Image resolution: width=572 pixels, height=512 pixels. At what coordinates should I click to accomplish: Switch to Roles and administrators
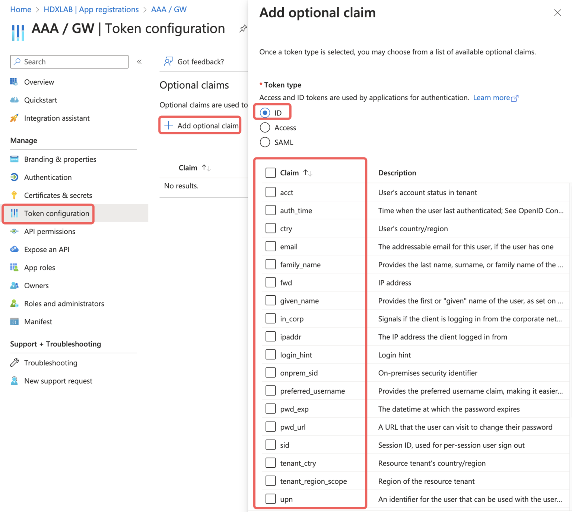[x=64, y=303]
